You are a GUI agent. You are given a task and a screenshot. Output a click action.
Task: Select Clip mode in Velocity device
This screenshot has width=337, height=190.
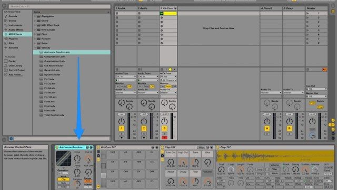tap(64, 179)
